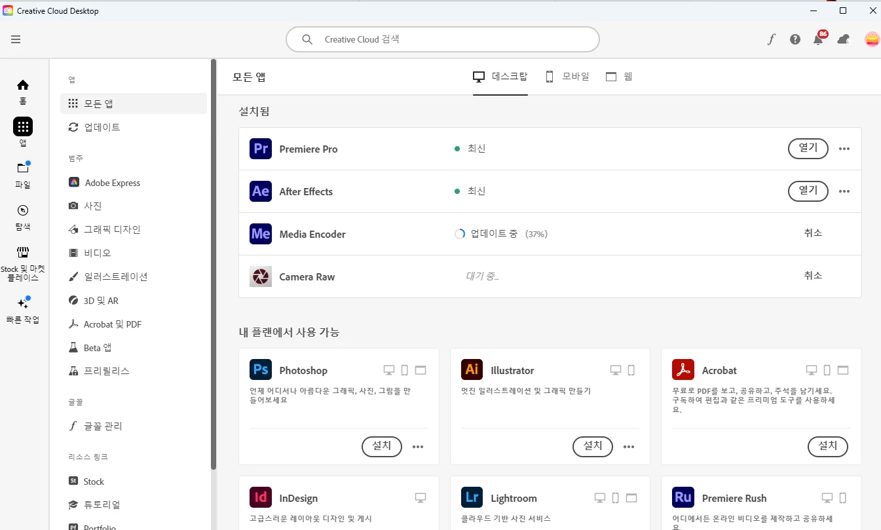Screen dimensions: 881x530
Task: Click 설치 on the Acrobat card
Action: (828, 446)
